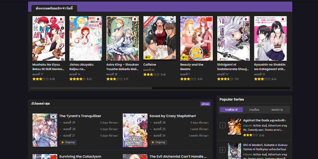Click the Mushoku No Eiyuu title link
Viewport: 318px width, 159px height.
pyautogui.click(x=48, y=67)
